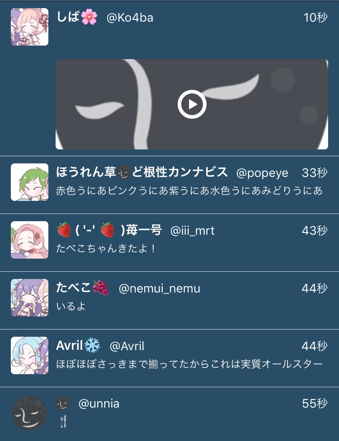Open the post saying いるよ

tap(71, 306)
